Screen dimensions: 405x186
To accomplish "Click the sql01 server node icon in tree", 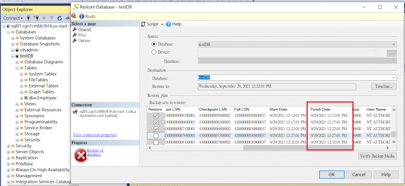I will (x=9, y=26).
